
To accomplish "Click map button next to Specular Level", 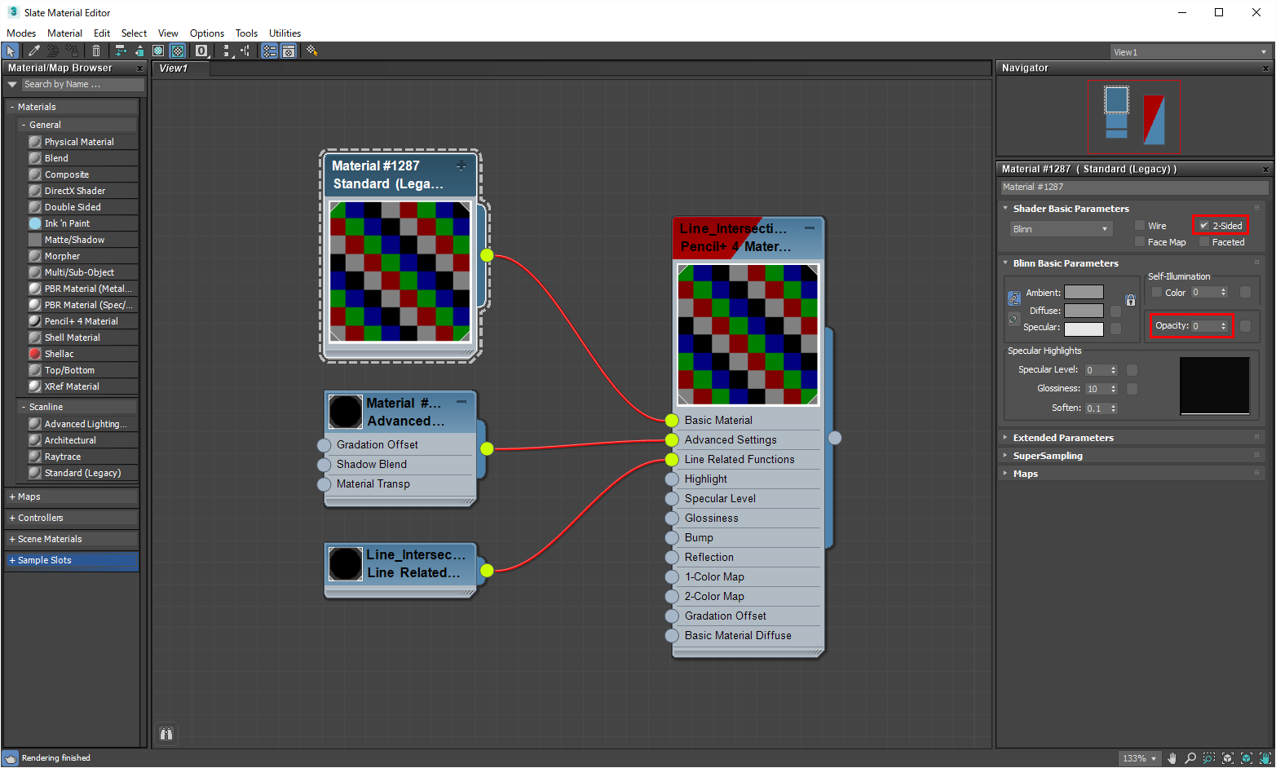I will coord(1132,370).
